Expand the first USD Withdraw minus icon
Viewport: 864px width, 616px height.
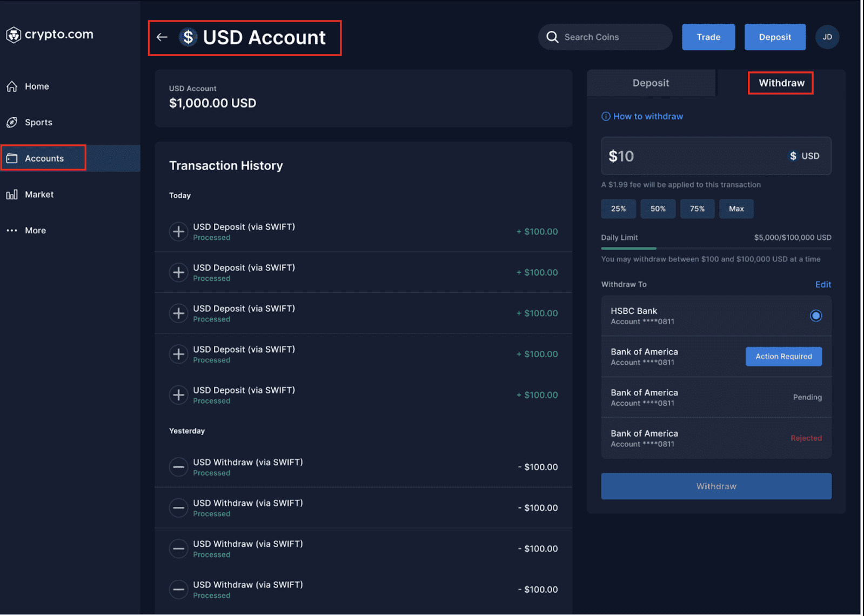pyautogui.click(x=179, y=467)
